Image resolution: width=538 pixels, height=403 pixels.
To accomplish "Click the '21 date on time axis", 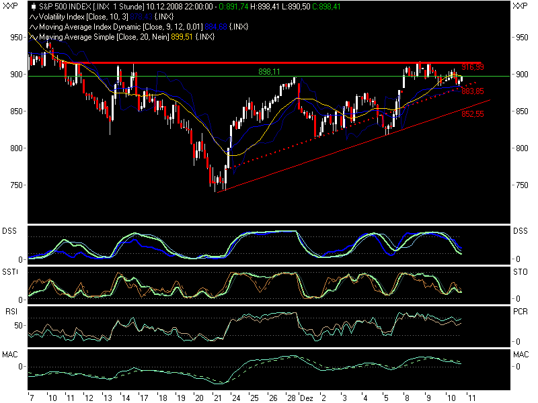I will pyautogui.click(x=217, y=398).
